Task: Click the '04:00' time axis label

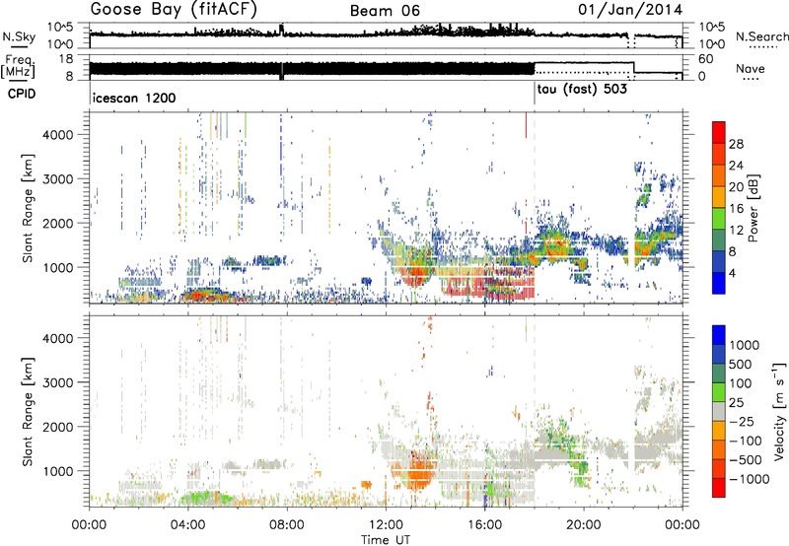Action: pos(188,525)
